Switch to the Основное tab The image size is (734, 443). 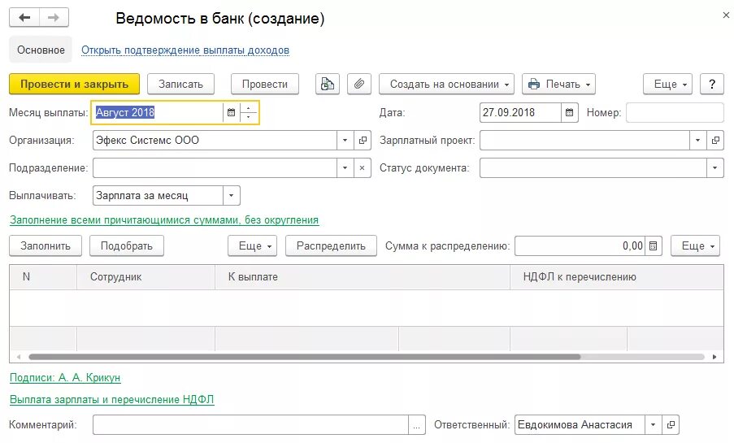pyautogui.click(x=41, y=50)
